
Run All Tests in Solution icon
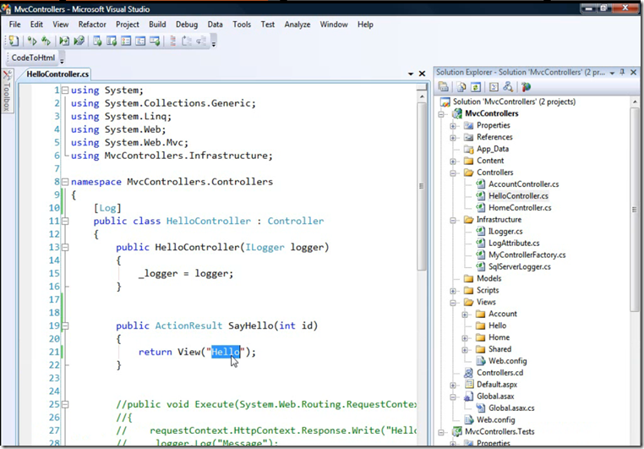click(46, 41)
